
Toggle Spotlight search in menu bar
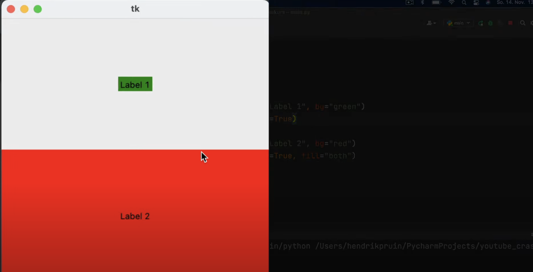pos(464,3)
